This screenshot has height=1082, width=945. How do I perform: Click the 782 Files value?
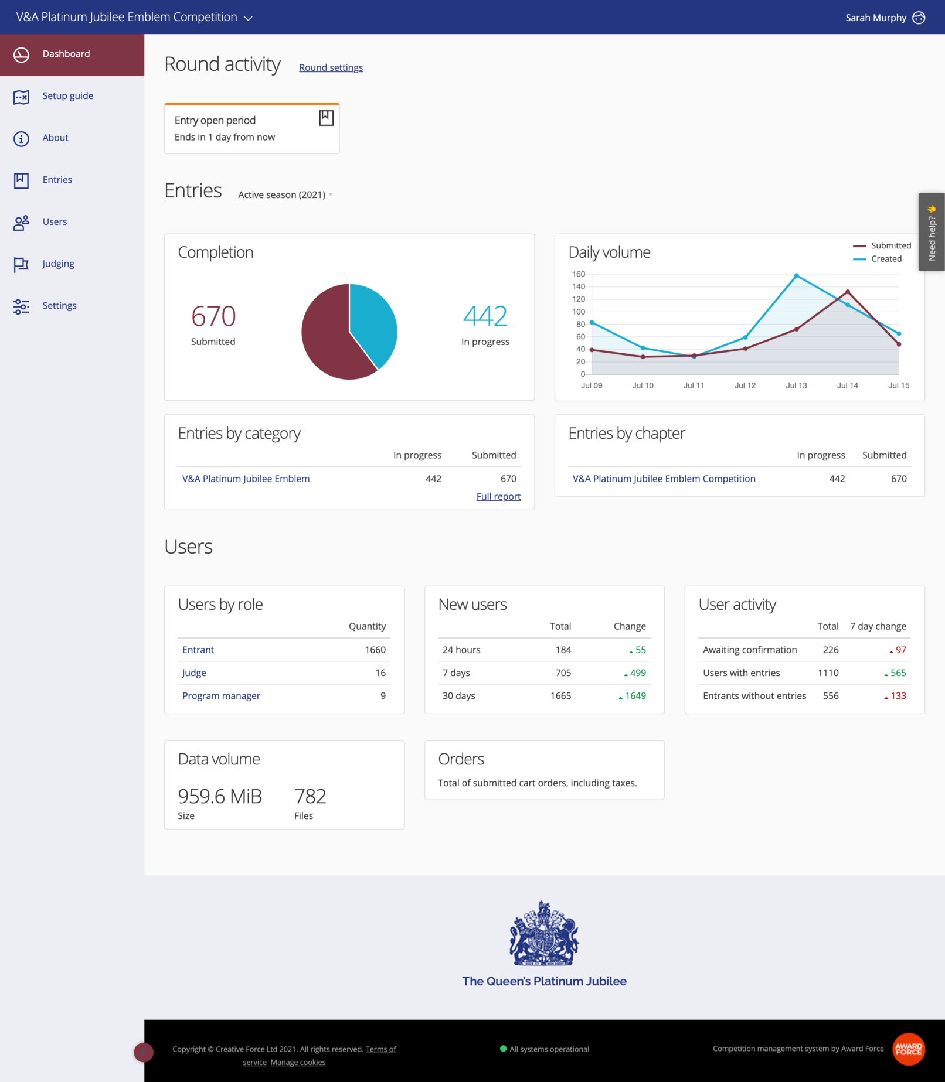(x=310, y=796)
